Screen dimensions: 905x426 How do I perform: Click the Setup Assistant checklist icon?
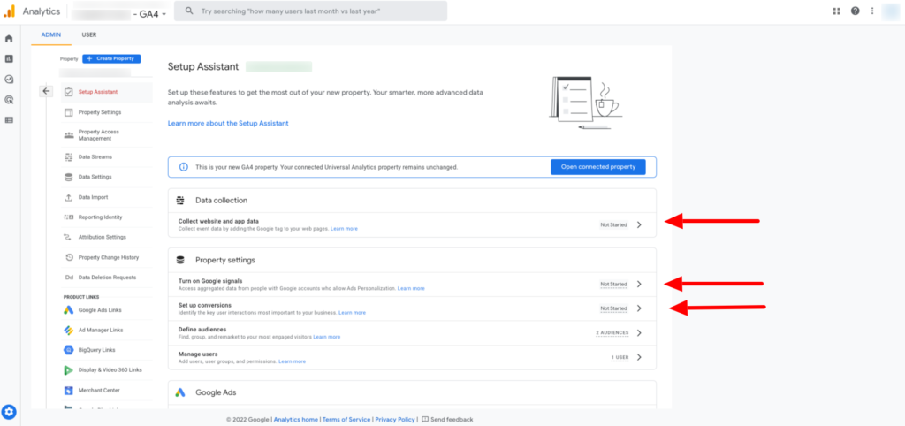pos(69,92)
